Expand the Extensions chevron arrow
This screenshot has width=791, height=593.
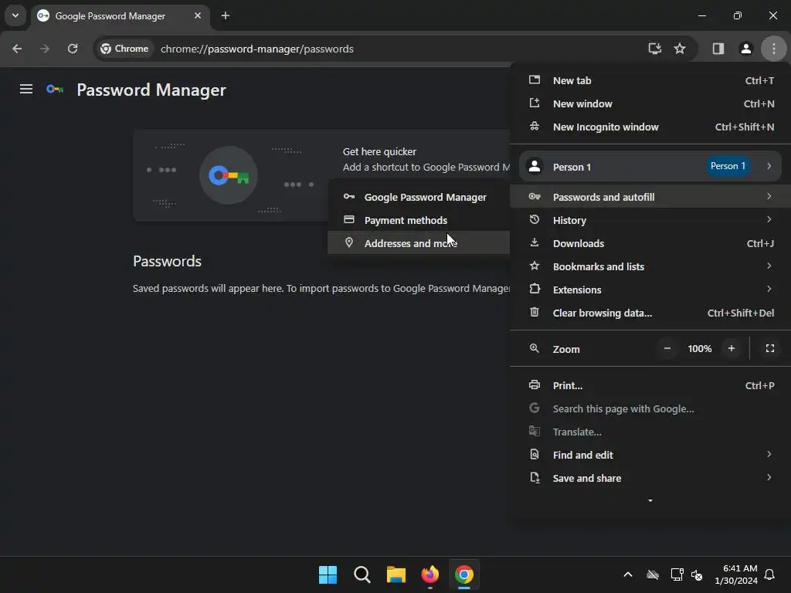(769, 289)
